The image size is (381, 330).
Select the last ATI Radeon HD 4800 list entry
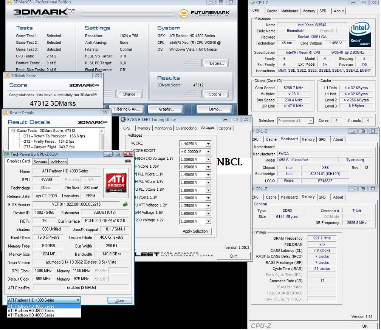pyautogui.click(x=44, y=315)
